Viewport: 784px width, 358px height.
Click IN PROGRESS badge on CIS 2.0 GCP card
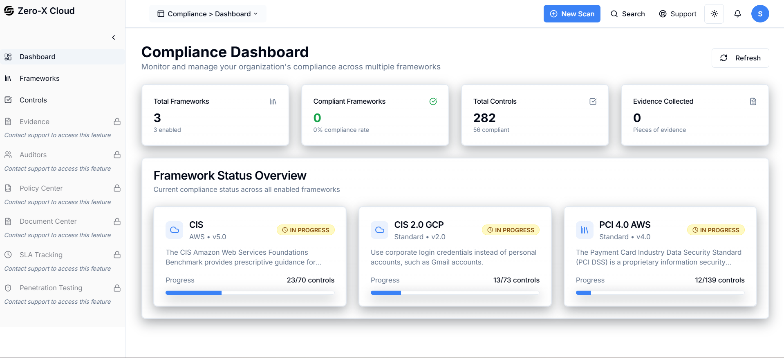(x=511, y=230)
